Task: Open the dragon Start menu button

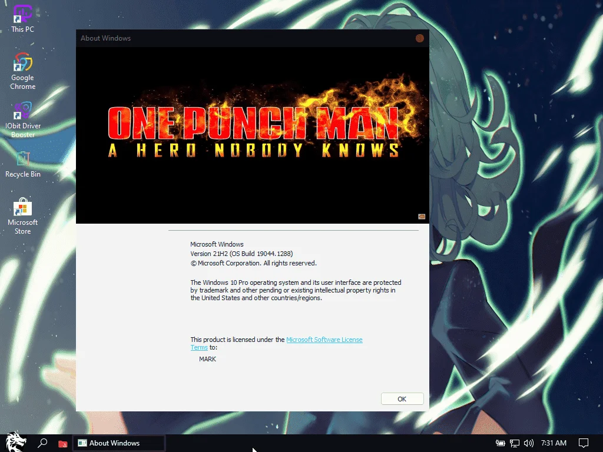Action: tap(16, 443)
